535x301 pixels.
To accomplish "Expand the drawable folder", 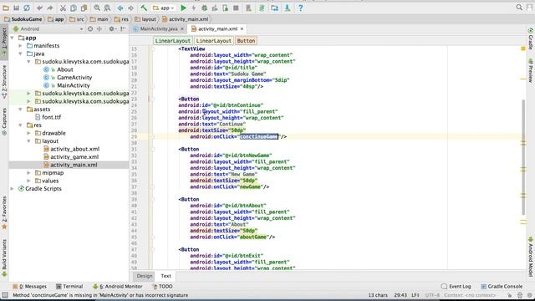I will tap(29, 133).
